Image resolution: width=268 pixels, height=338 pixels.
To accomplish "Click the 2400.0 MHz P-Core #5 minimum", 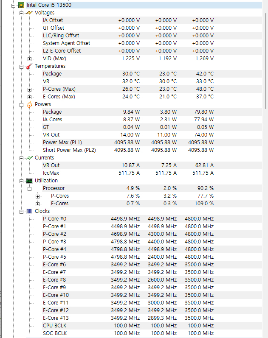I will tap(162, 257).
